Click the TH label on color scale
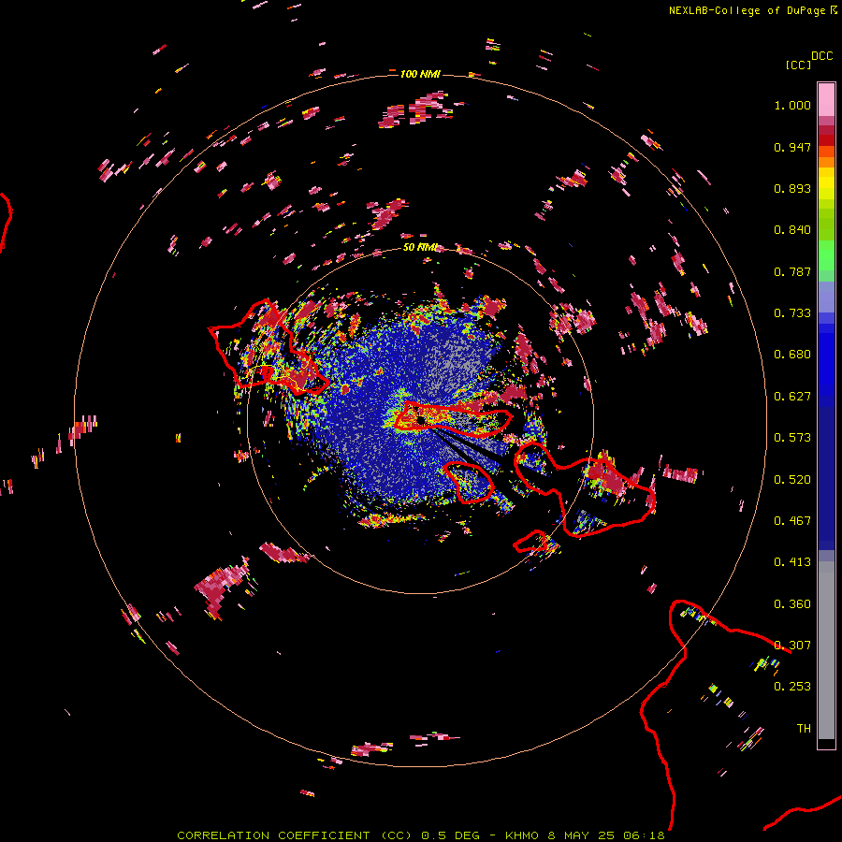842x842 pixels. pyautogui.click(x=804, y=729)
